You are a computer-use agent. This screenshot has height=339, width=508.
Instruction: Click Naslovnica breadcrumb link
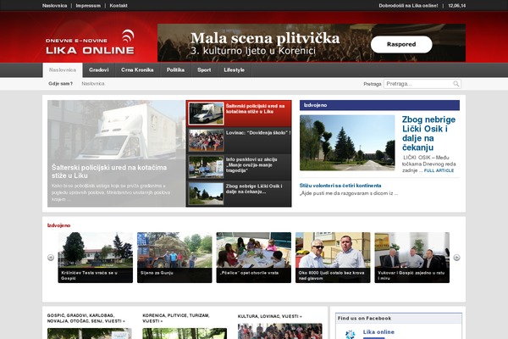(x=93, y=84)
